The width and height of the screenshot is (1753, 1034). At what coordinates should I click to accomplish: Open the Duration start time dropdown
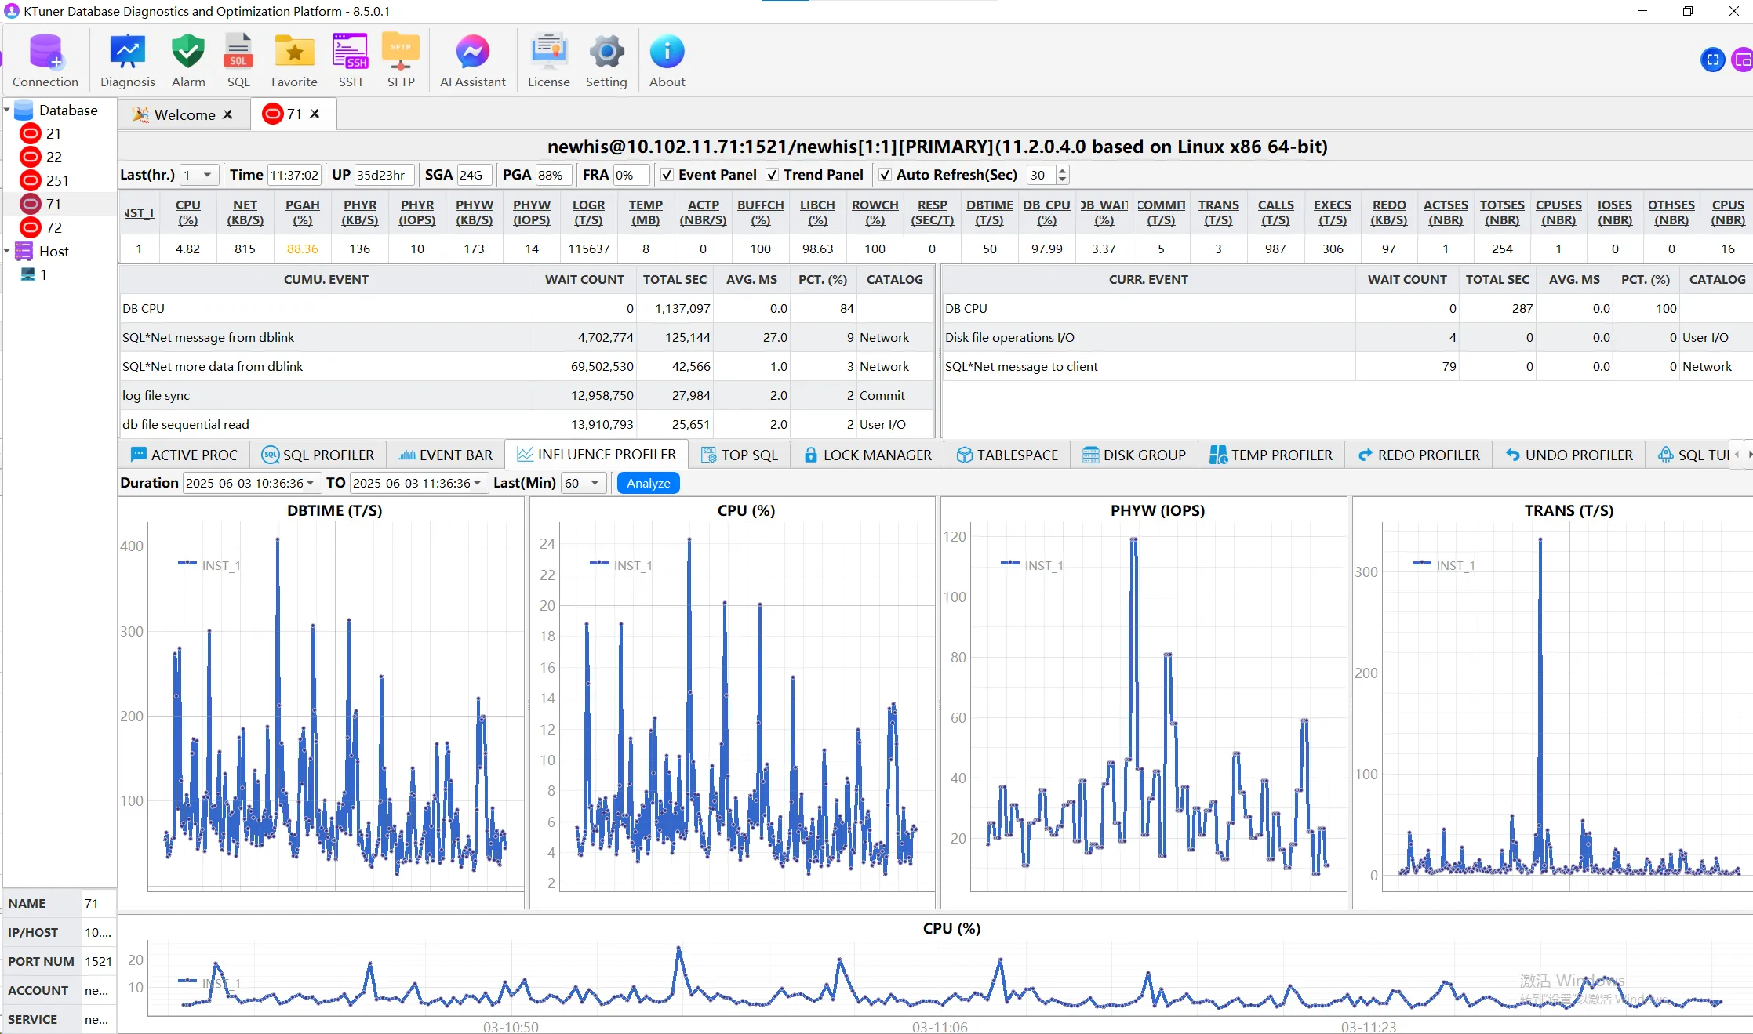point(311,483)
